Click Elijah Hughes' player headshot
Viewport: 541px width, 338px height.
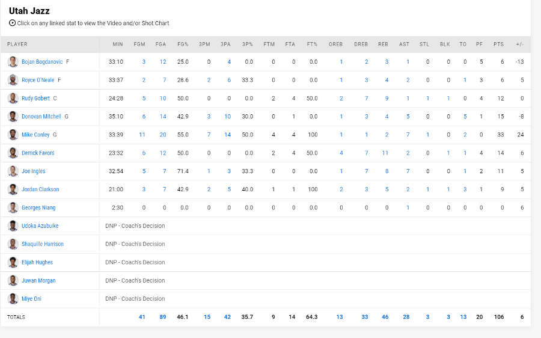point(13,262)
